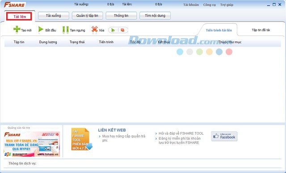Sort by the Trạng thái column header
This screenshot has width=286, height=173.
[x=77, y=42]
